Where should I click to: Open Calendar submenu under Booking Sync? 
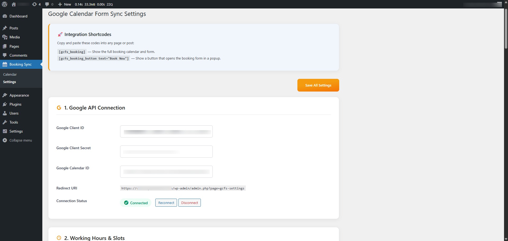point(10,75)
